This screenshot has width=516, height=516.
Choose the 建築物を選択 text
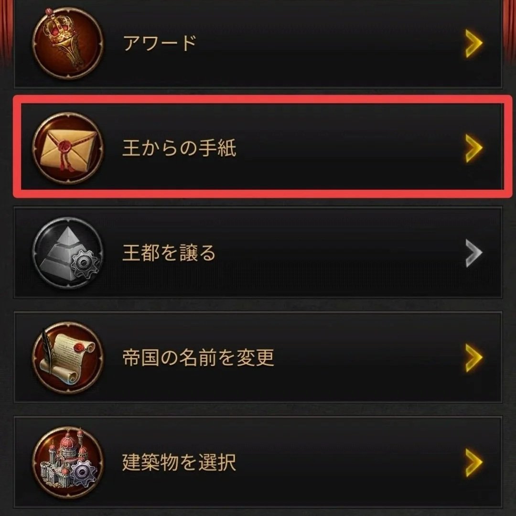179,462
